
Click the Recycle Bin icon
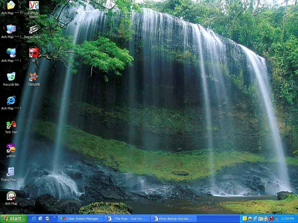click(x=11, y=77)
